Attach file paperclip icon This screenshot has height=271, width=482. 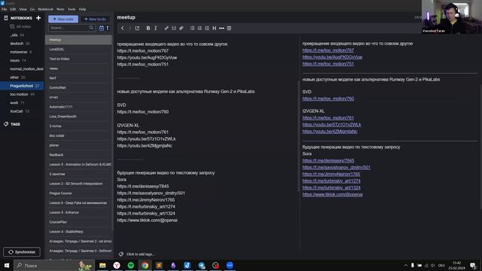[x=181, y=28]
